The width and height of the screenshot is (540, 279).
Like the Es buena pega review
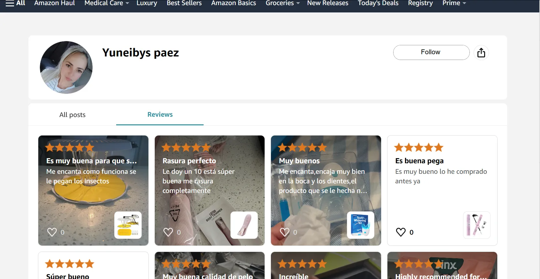[401, 232]
